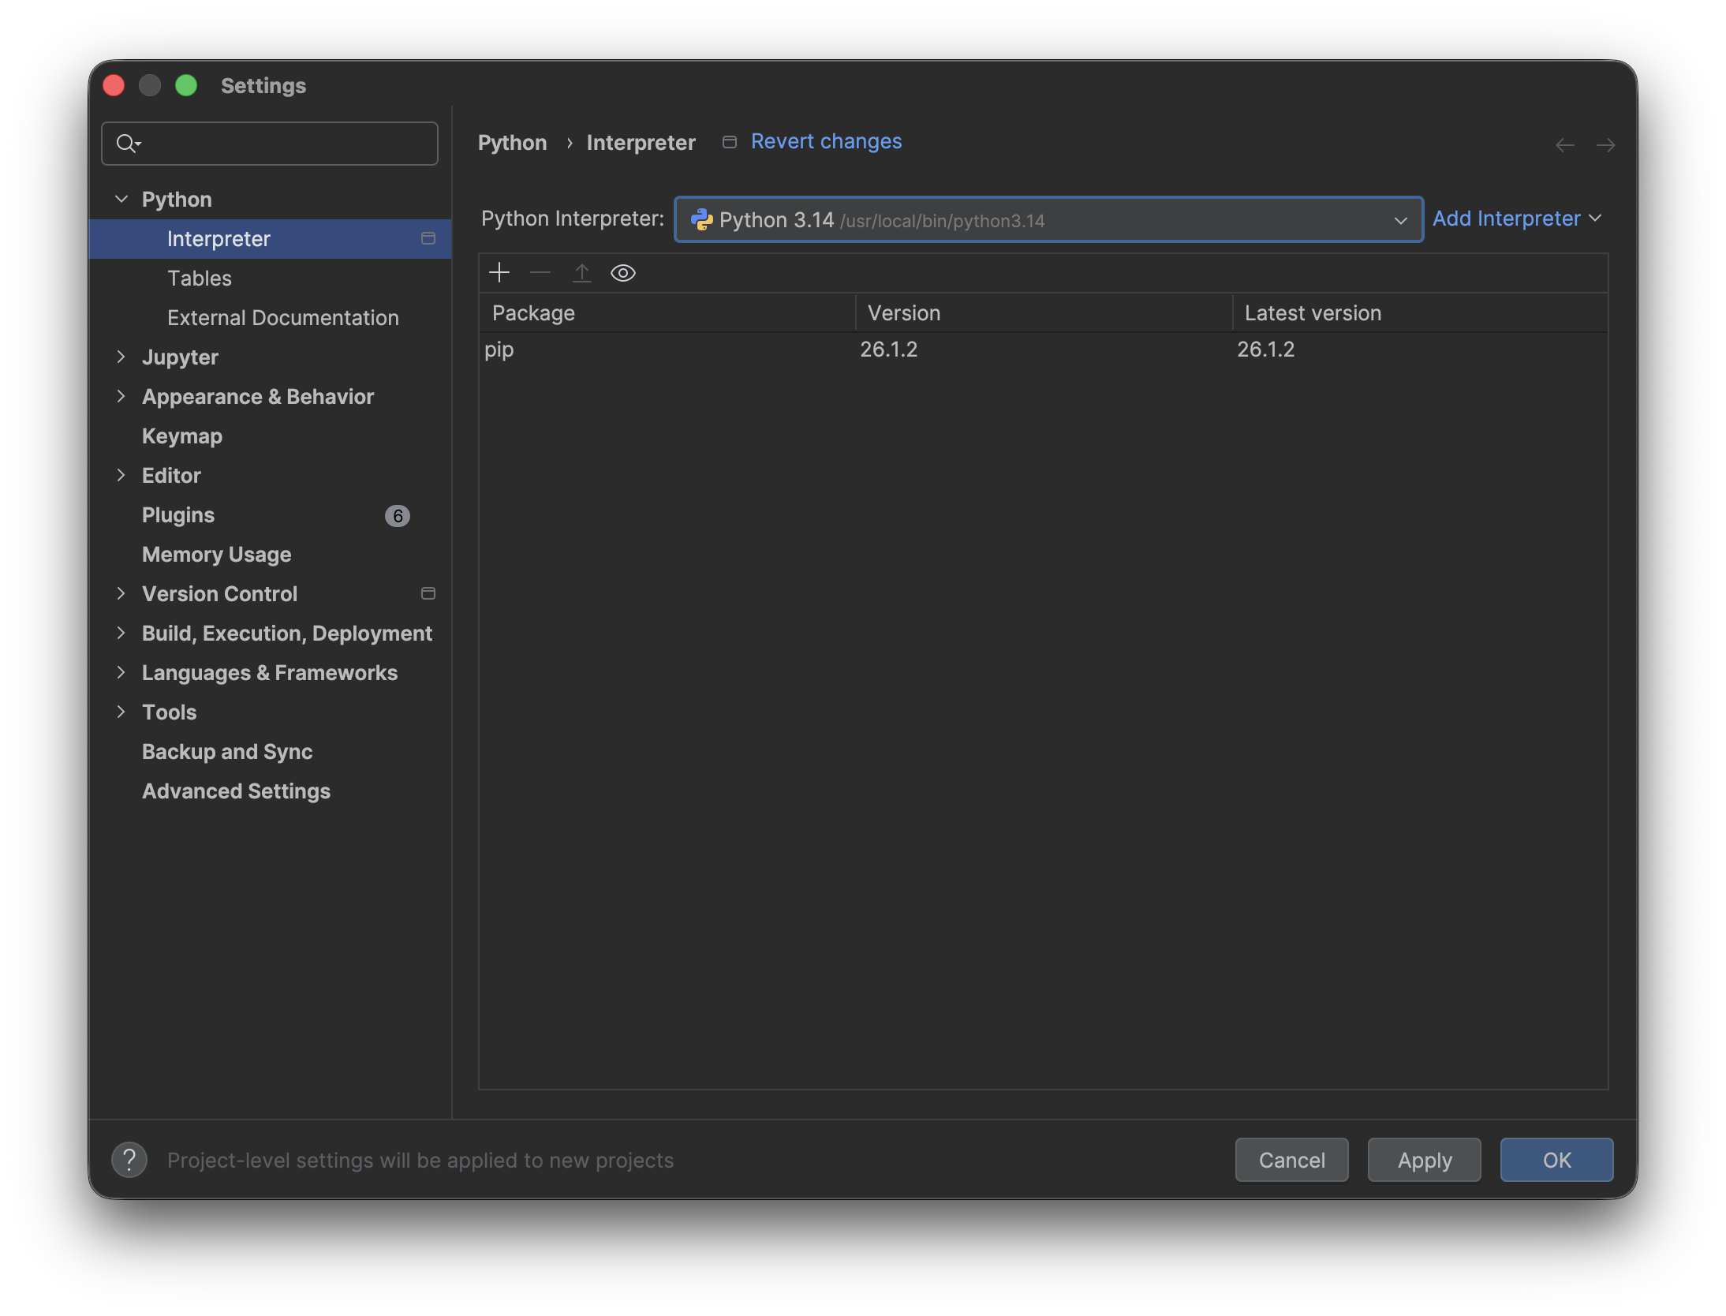
Task: Click the Revert changes link
Action: [826, 141]
